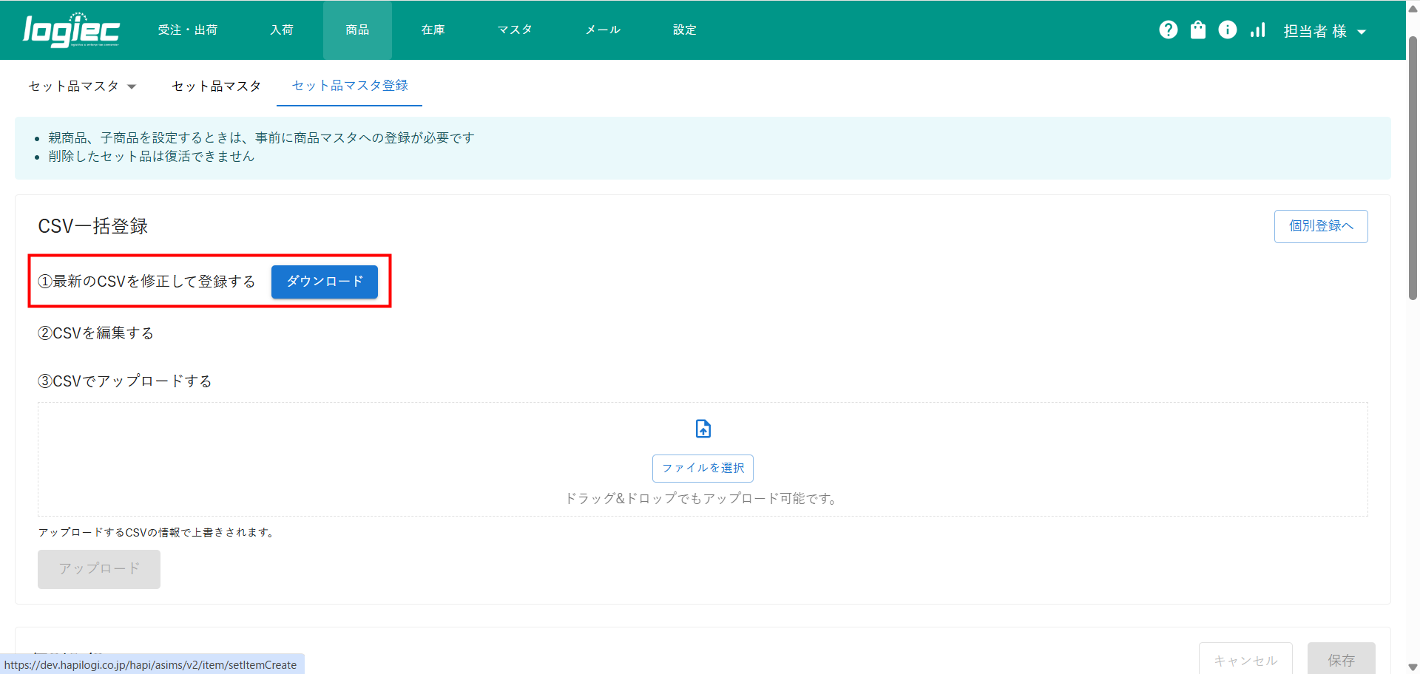
Task: Click the logiec logo
Action: point(71,30)
